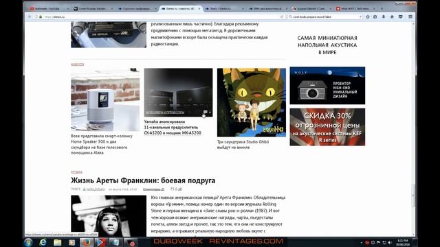Open Aretha Franklin black-and-white photo
440x247 pixels.
click(109, 216)
